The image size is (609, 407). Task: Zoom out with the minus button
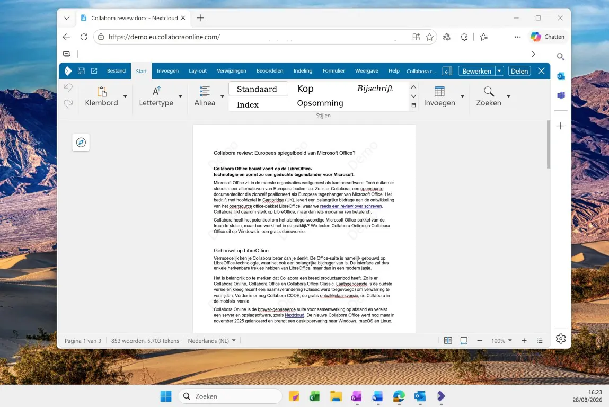480,341
